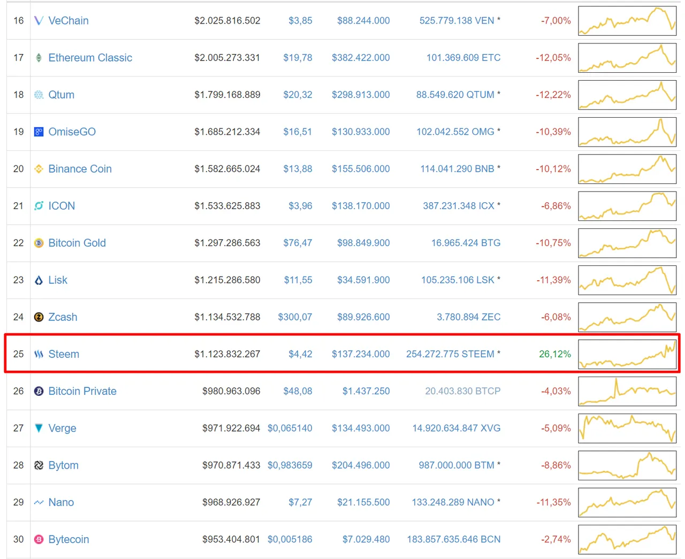Open the Verge coin link
Image resolution: width=685 pixels, height=559 pixels.
click(62, 428)
